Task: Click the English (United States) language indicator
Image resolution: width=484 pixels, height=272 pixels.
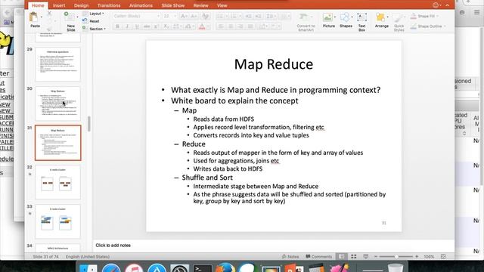Action: coord(88,257)
